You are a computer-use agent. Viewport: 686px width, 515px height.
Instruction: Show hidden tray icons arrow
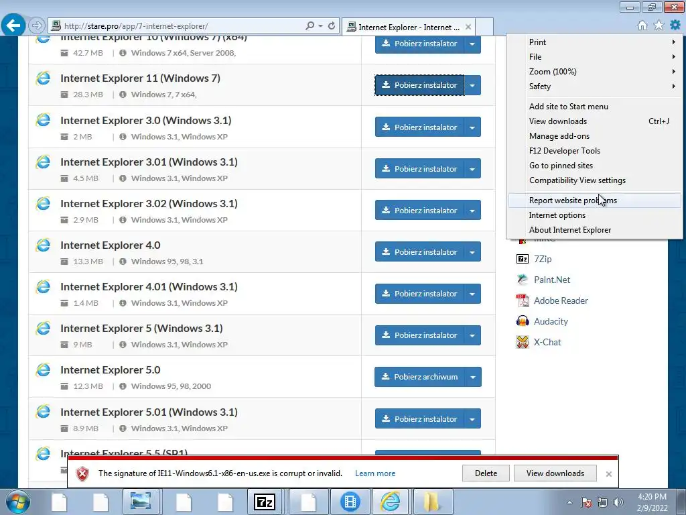tap(569, 502)
